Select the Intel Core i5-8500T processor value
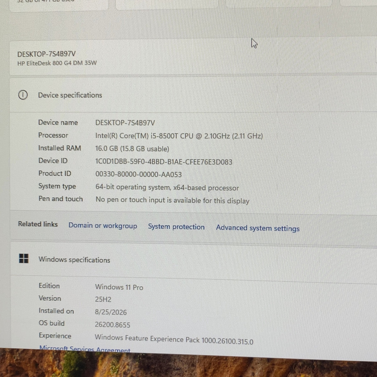The image size is (377, 377). pos(179,136)
